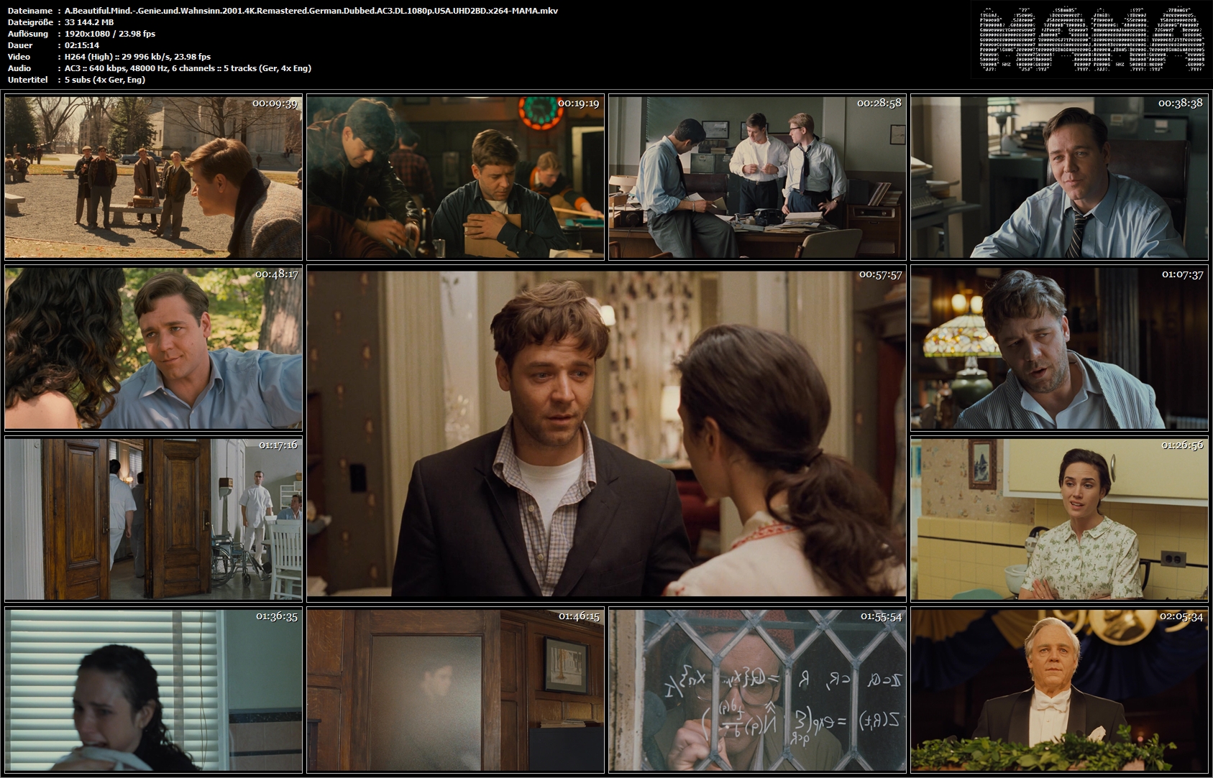This screenshot has width=1213, height=778.
Task: Select the duration value 02:15:14
Action: [82, 45]
